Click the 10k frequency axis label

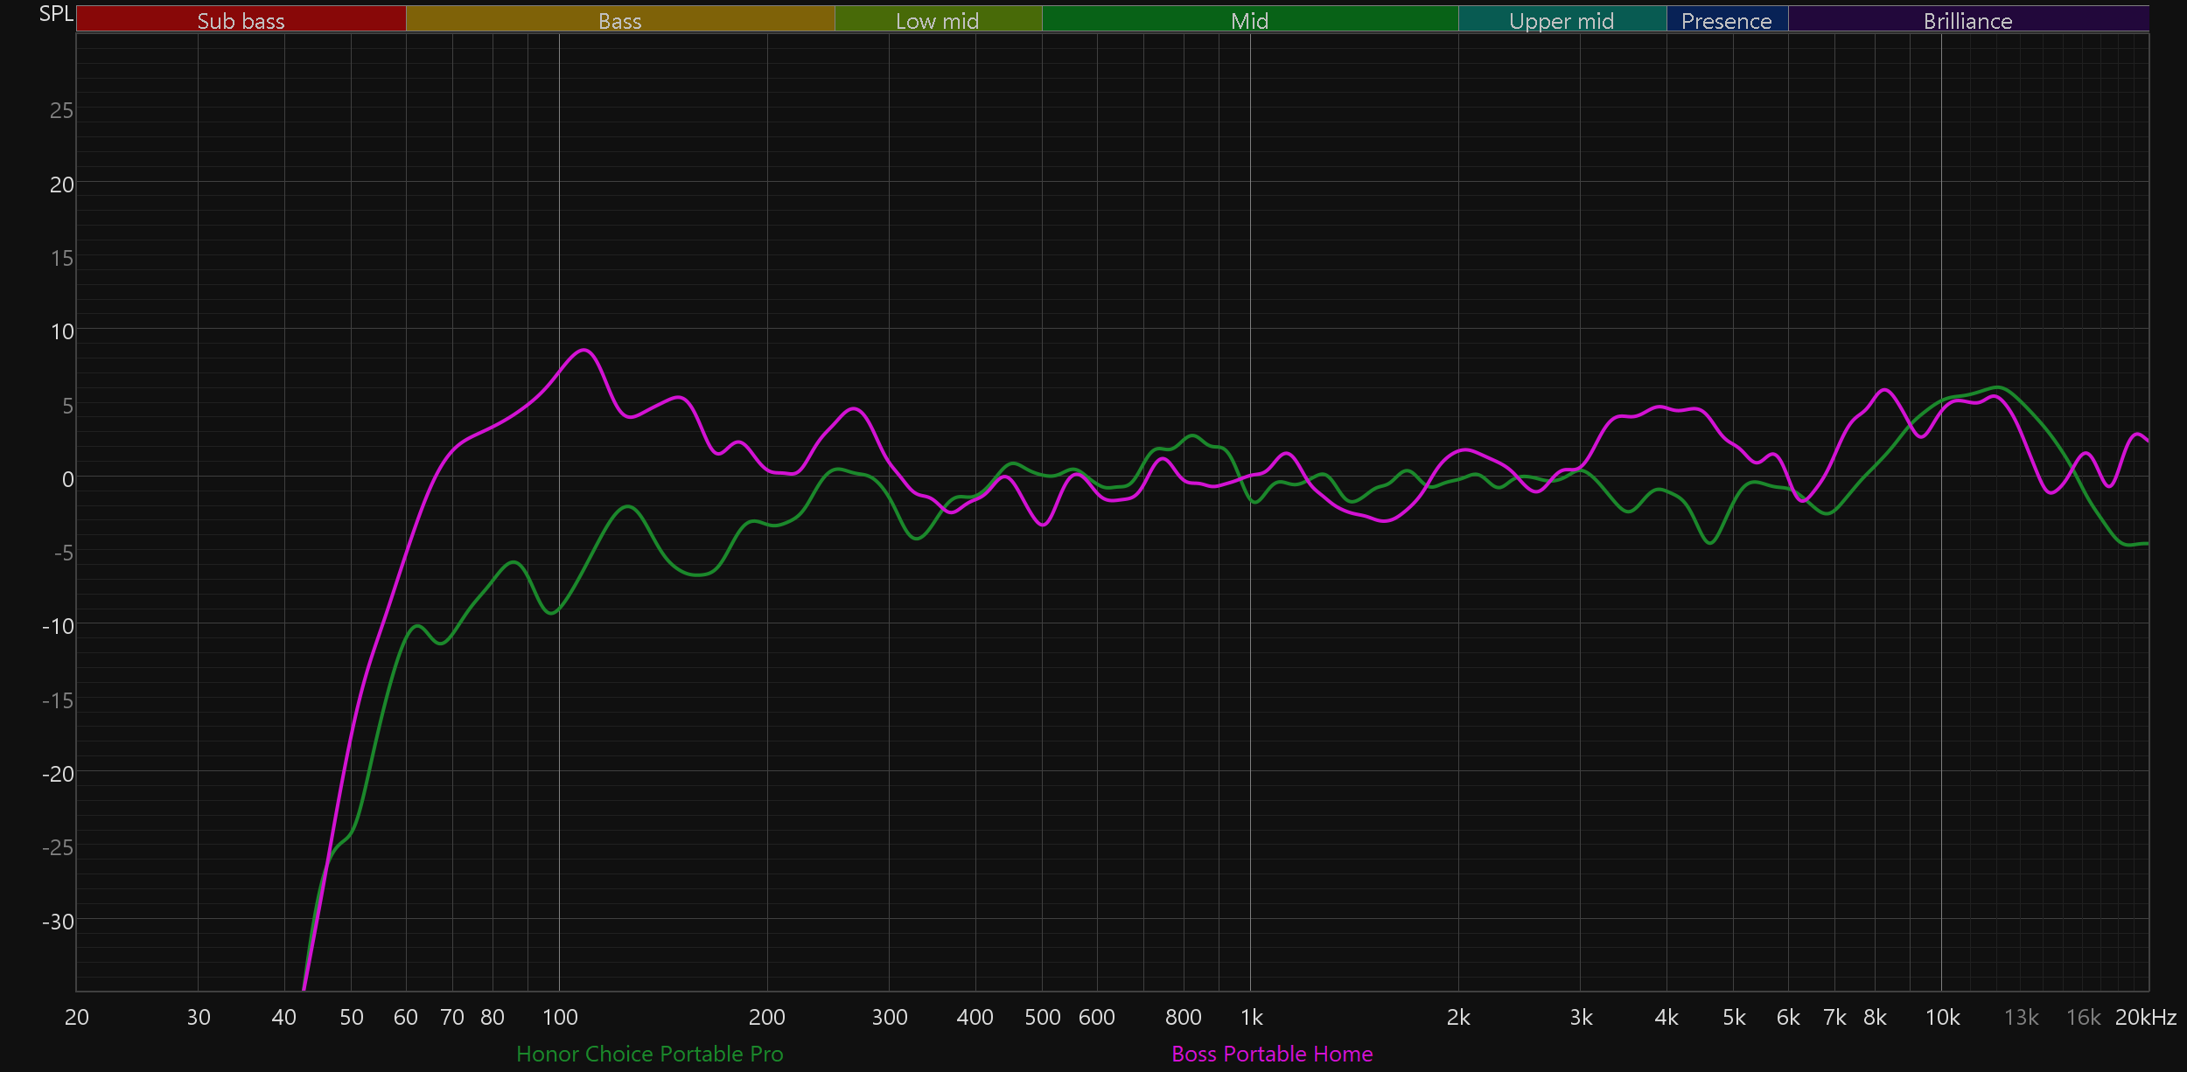pos(1942,1018)
